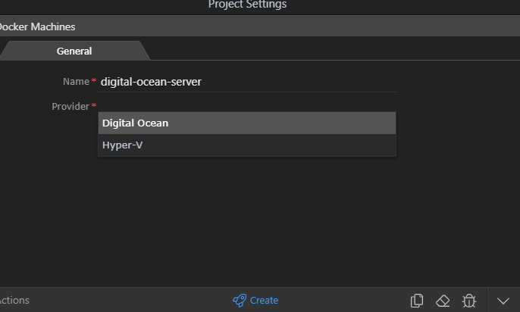This screenshot has width=520, height=312.
Task: Focus the Name field containing digital-ocean-server
Action: click(247, 82)
